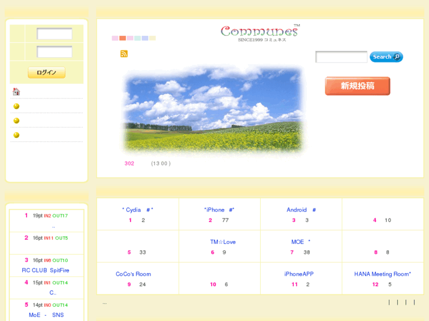Open the iPhoneAPP community link

point(299,274)
